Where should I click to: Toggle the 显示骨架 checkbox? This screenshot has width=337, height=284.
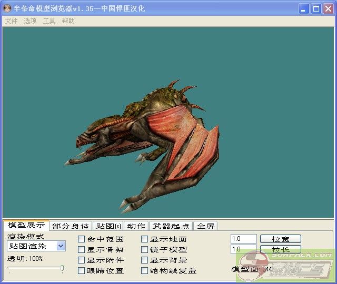coord(81,250)
